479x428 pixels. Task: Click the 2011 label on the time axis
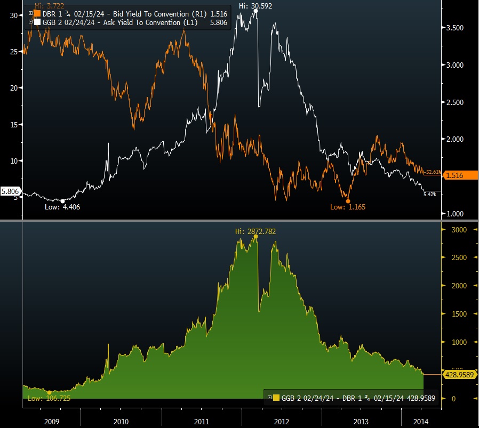coord(202,422)
